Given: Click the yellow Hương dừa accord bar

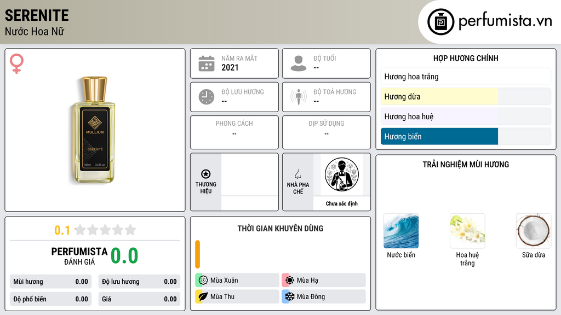Looking at the screenshot, I should coord(439,96).
